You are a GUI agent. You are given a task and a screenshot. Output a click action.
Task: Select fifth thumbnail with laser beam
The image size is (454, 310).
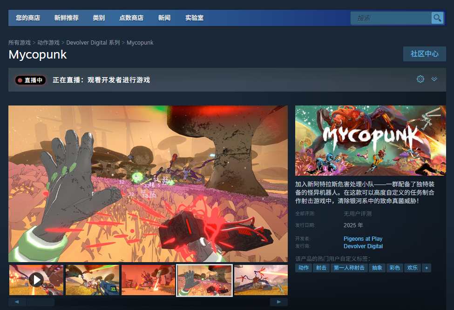tap(261, 280)
